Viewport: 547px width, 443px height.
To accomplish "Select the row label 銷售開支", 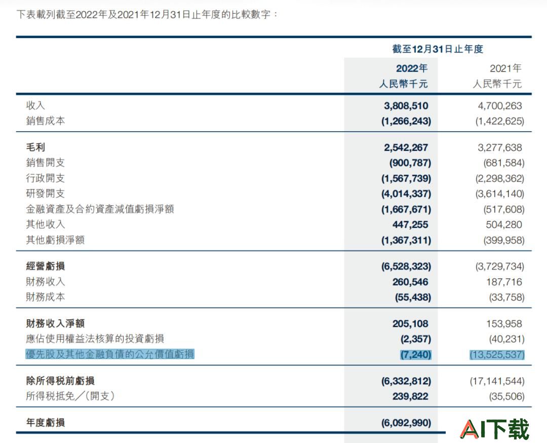I will (46, 163).
